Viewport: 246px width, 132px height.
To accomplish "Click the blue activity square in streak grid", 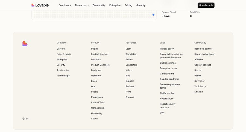I will tap(153, 15).
